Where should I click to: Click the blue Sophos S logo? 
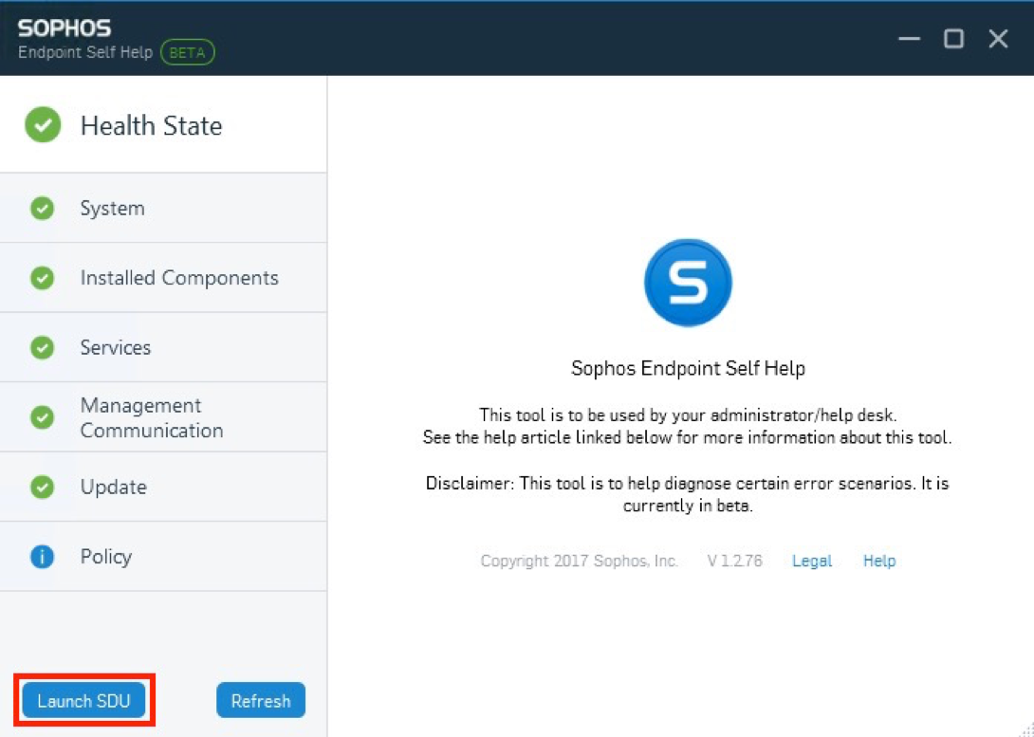(688, 282)
